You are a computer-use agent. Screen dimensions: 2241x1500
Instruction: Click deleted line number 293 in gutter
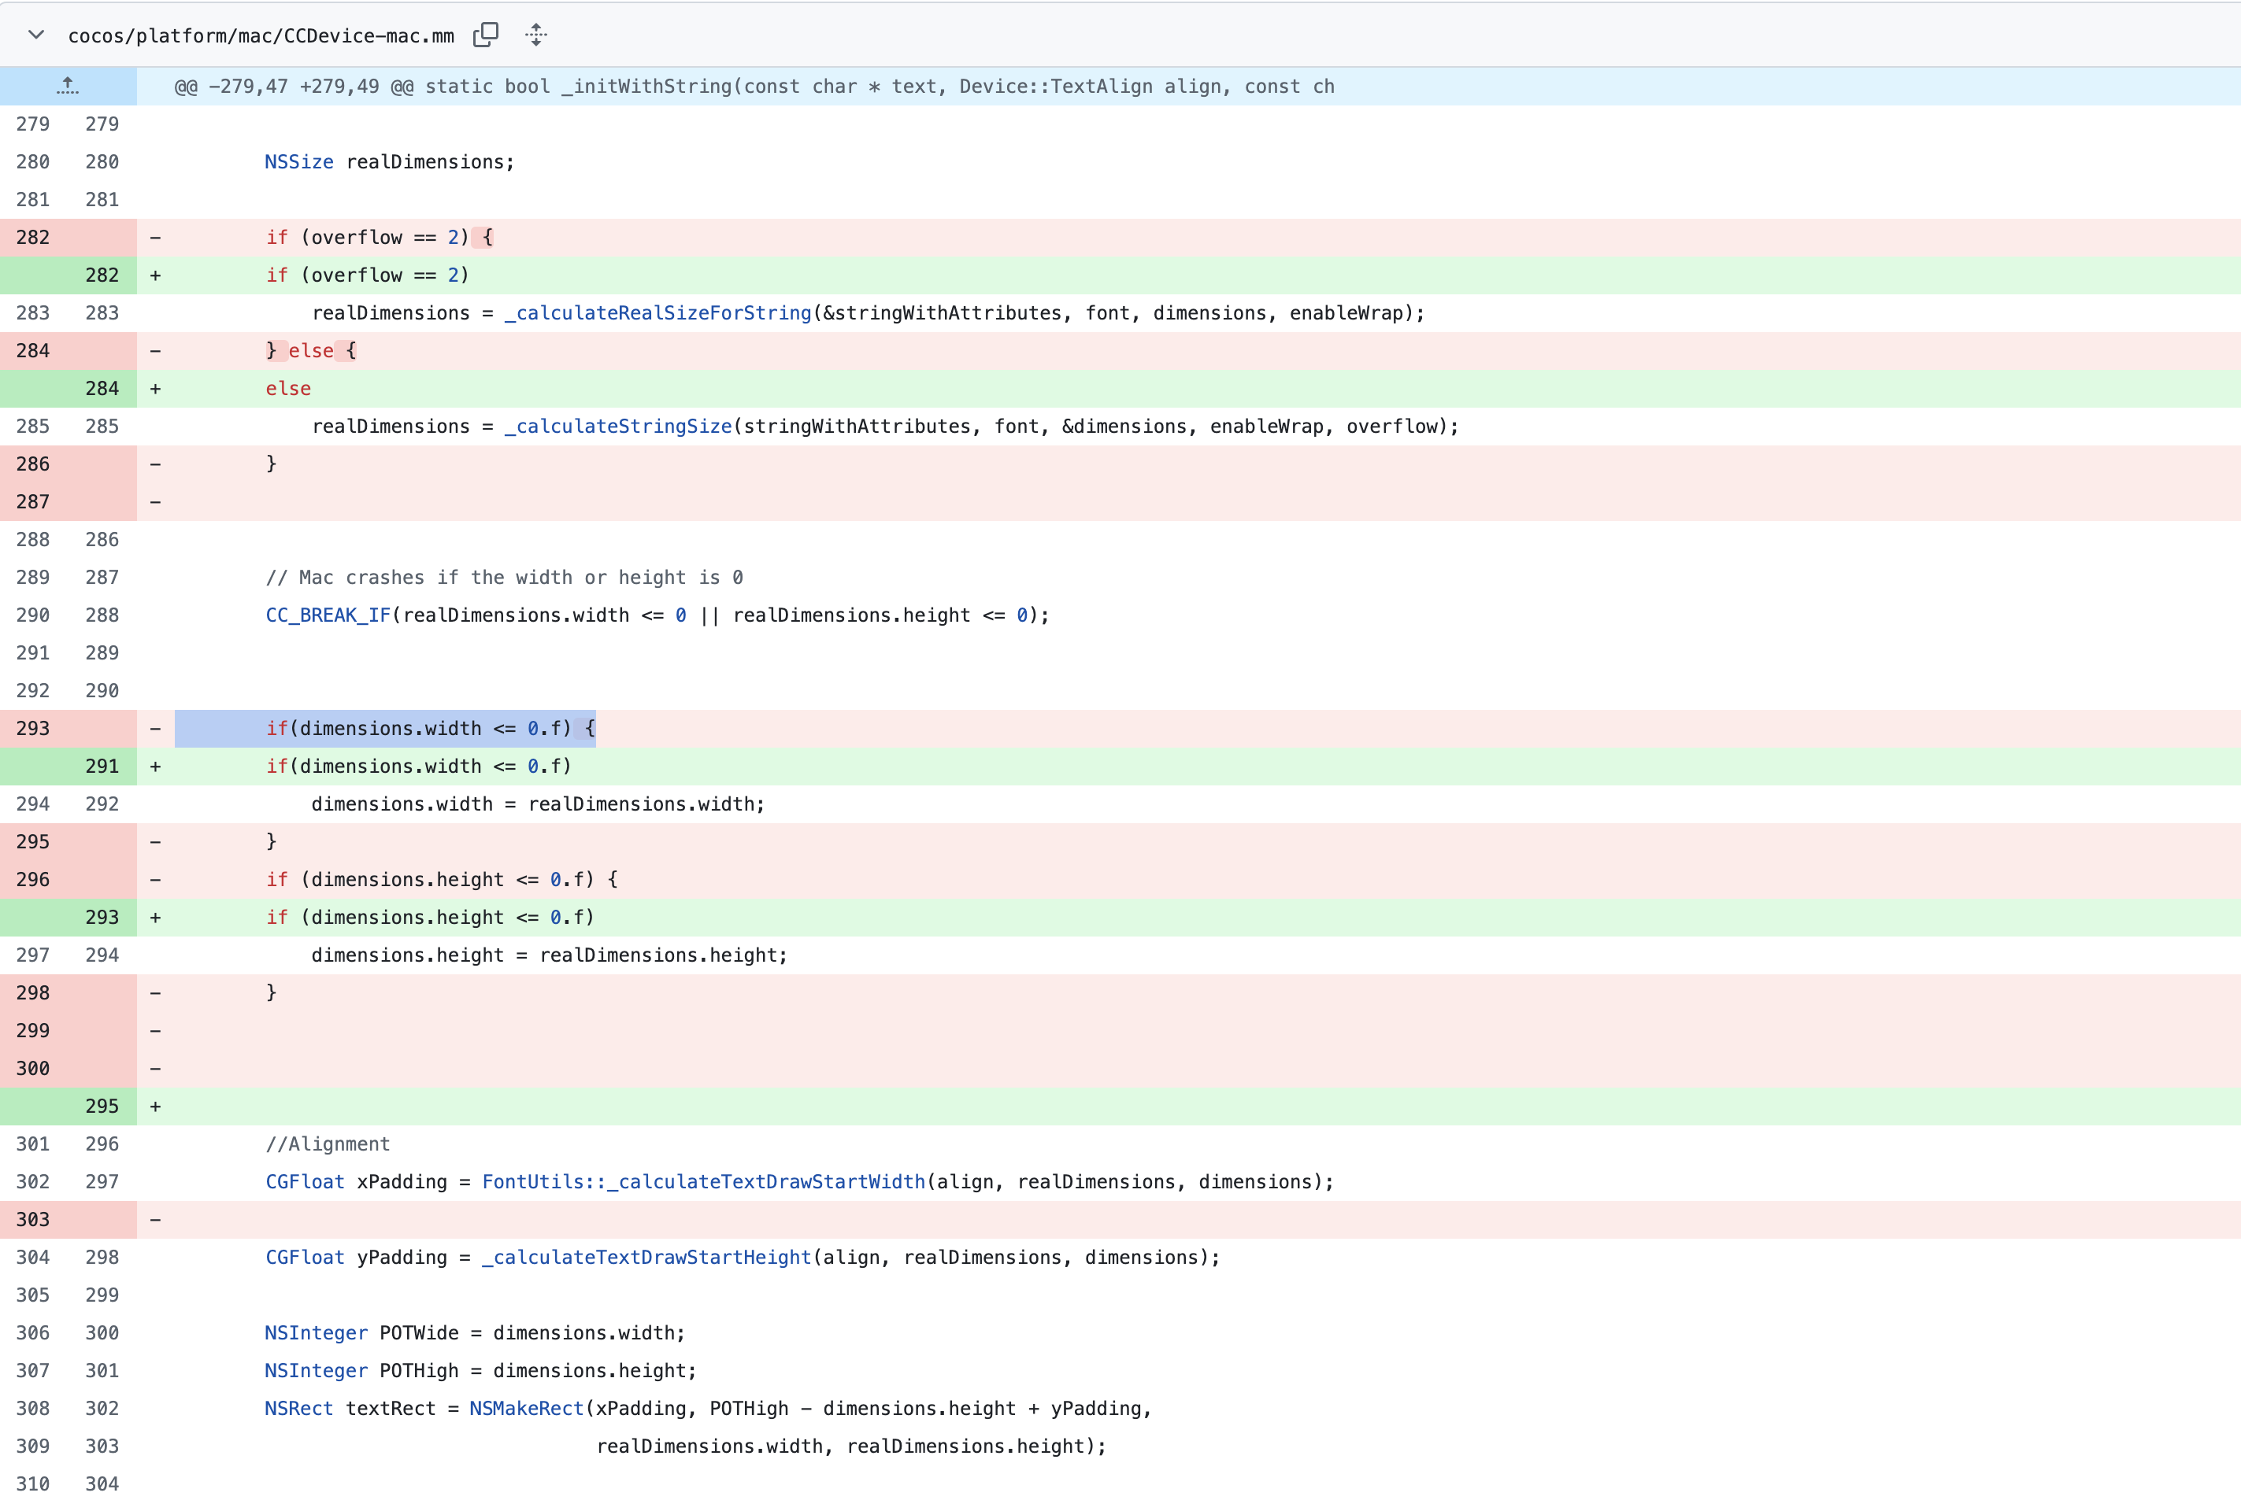tap(32, 729)
